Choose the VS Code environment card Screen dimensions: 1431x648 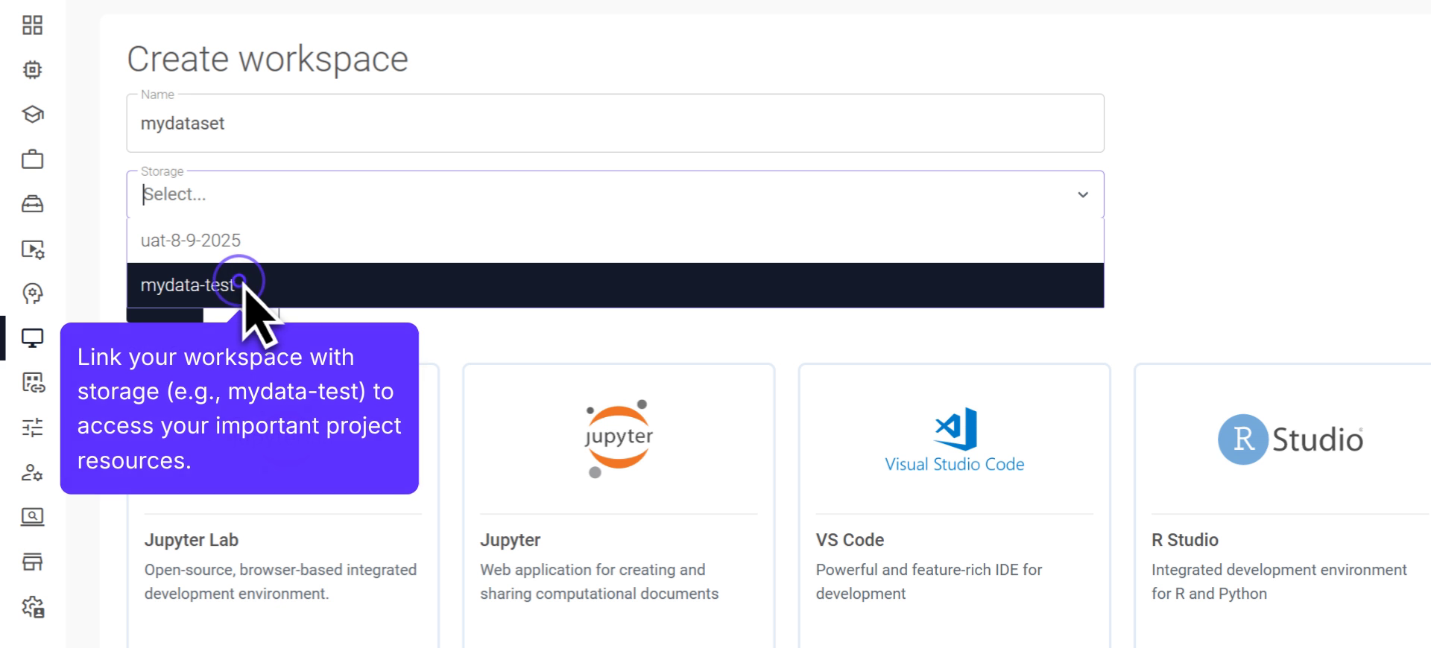(x=953, y=506)
